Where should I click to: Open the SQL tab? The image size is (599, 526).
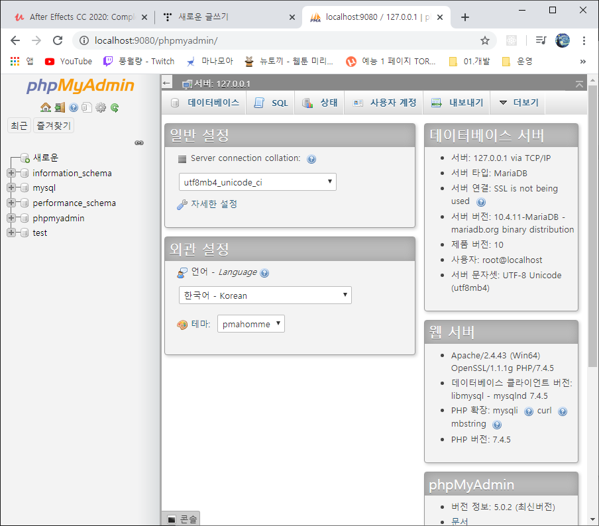click(x=270, y=103)
